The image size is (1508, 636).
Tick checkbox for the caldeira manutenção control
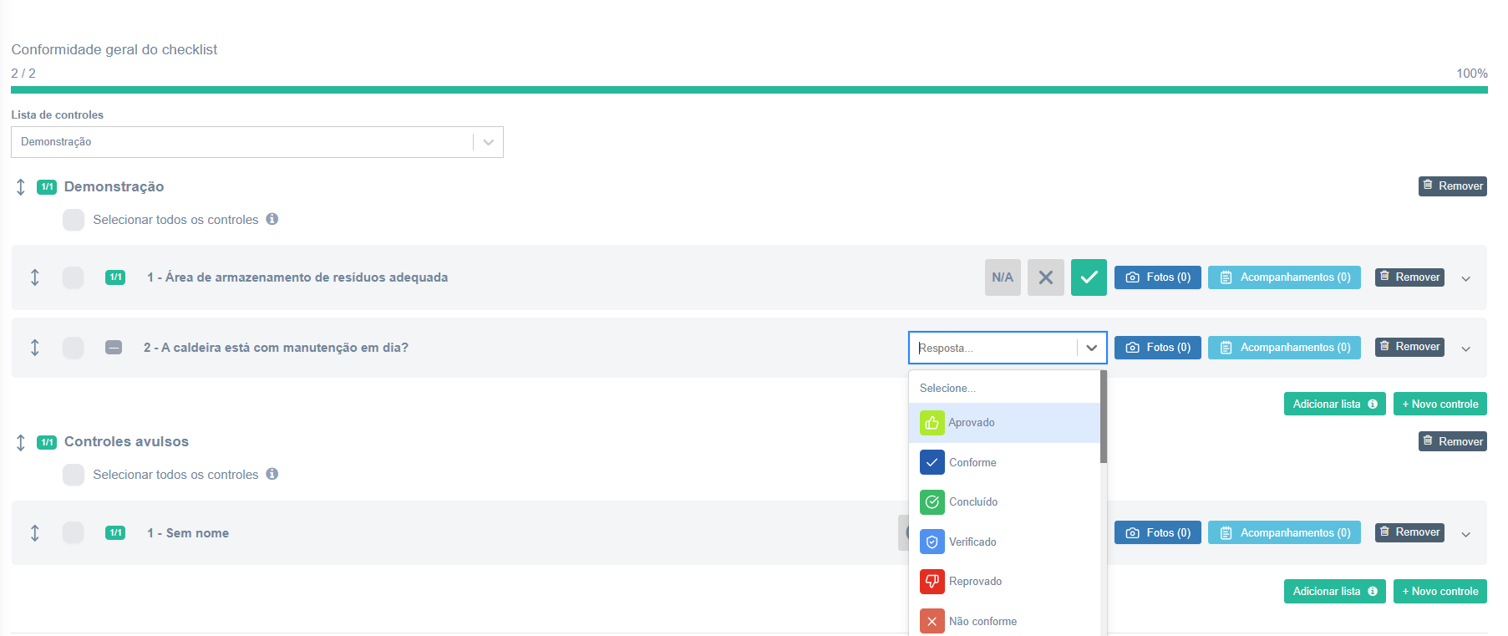click(74, 348)
